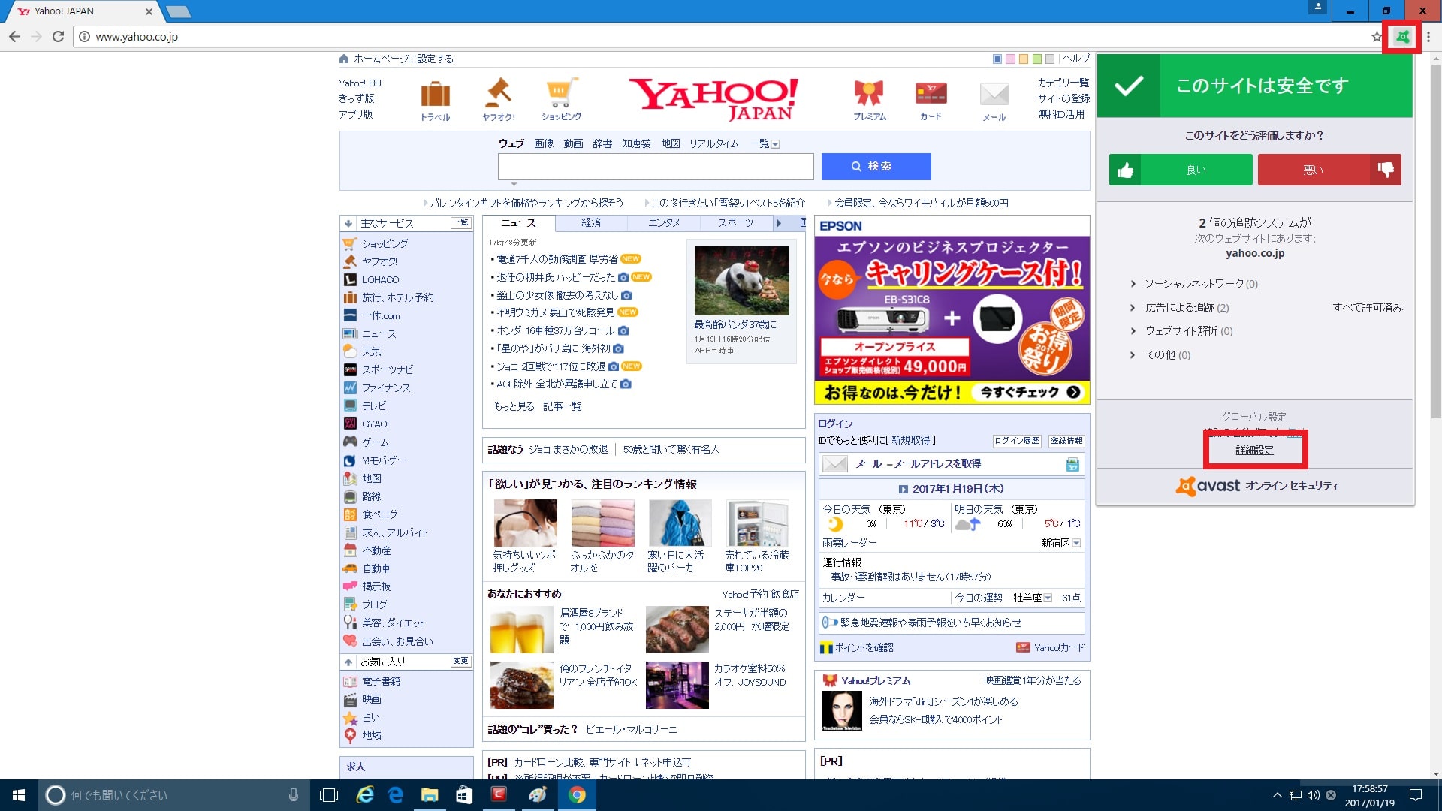
Task: Select the 経済 news tab
Action: 592,223
